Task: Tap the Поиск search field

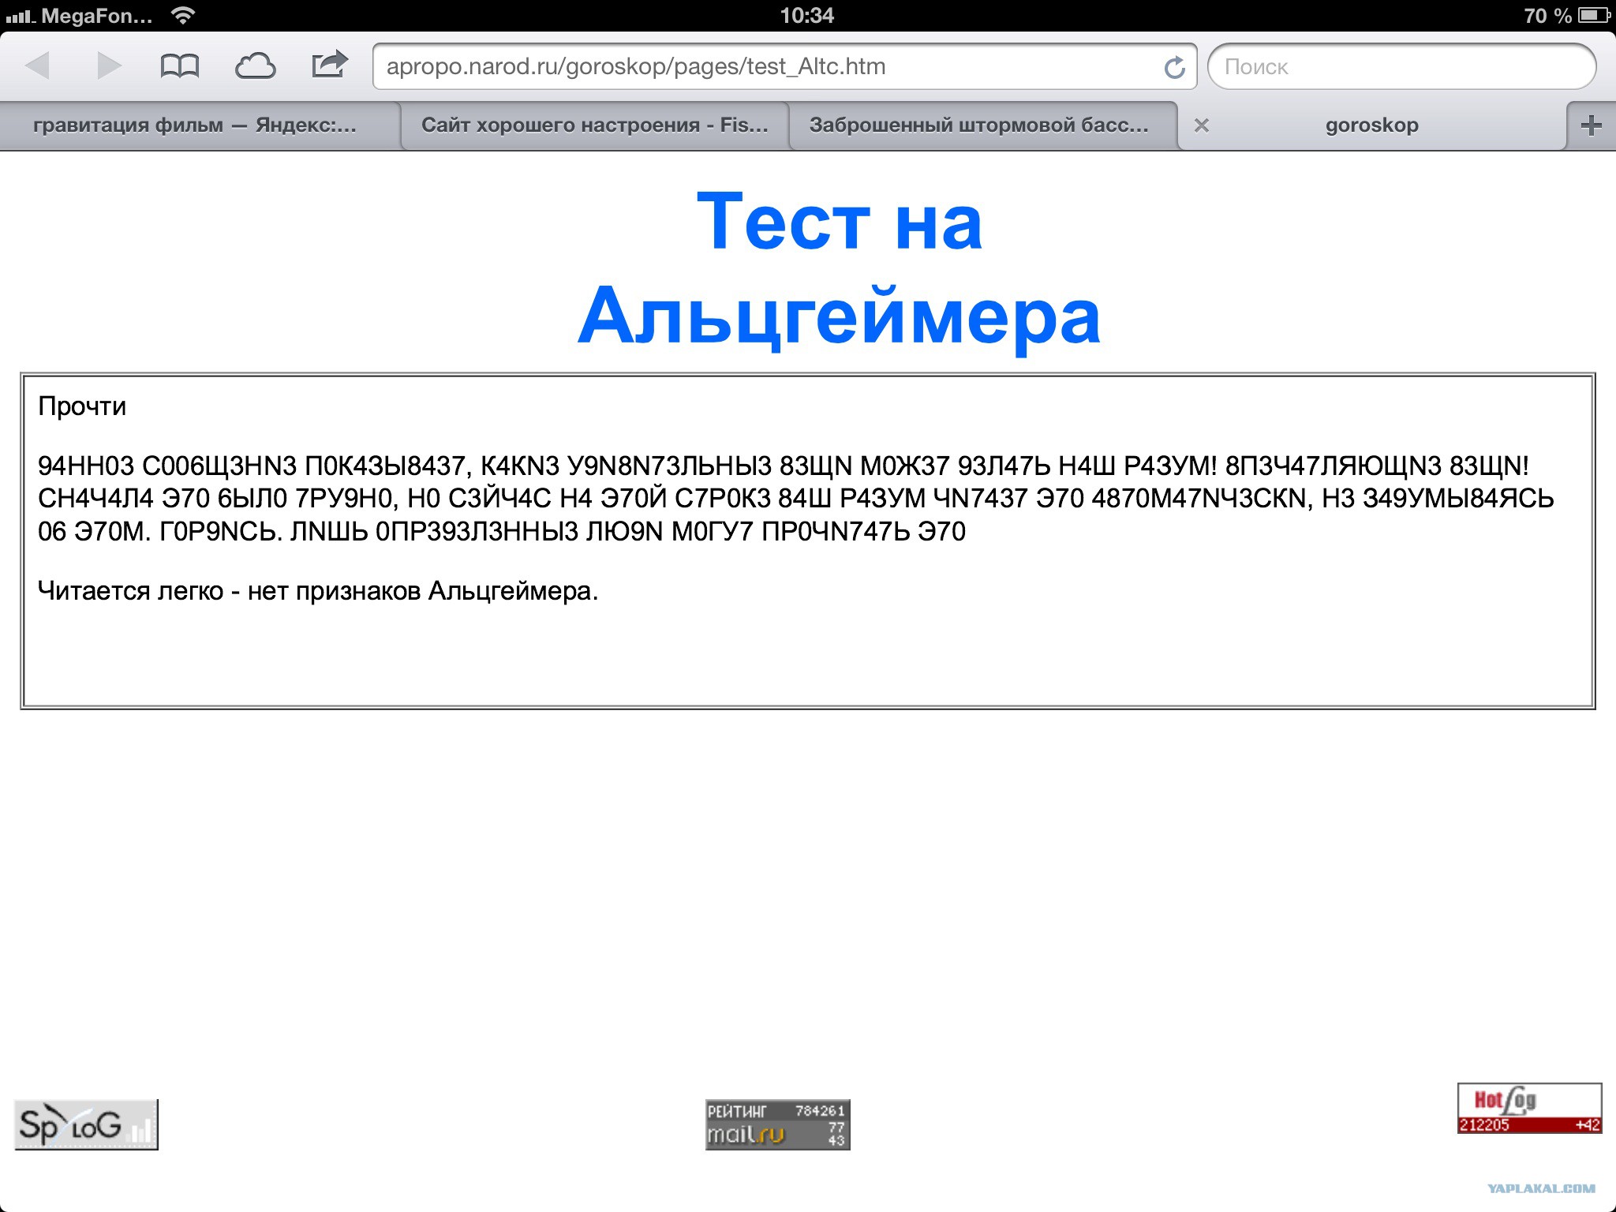Action: 1401,66
